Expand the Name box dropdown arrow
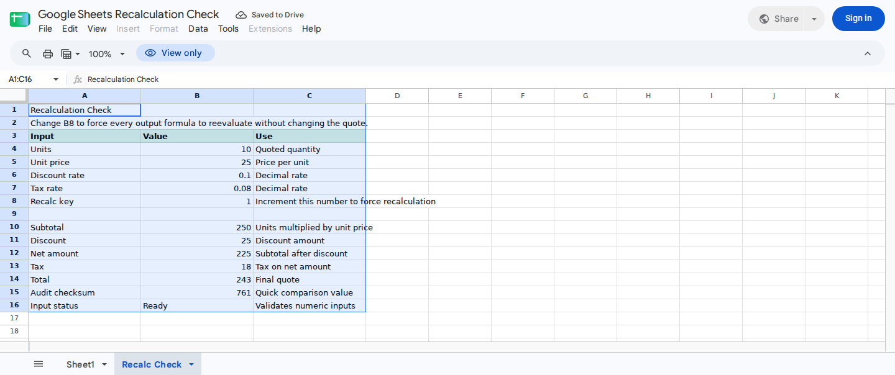This screenshot has height=375, width=895. 56,79
